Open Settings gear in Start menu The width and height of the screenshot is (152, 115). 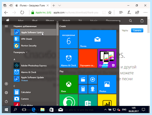tap(6, 93)
